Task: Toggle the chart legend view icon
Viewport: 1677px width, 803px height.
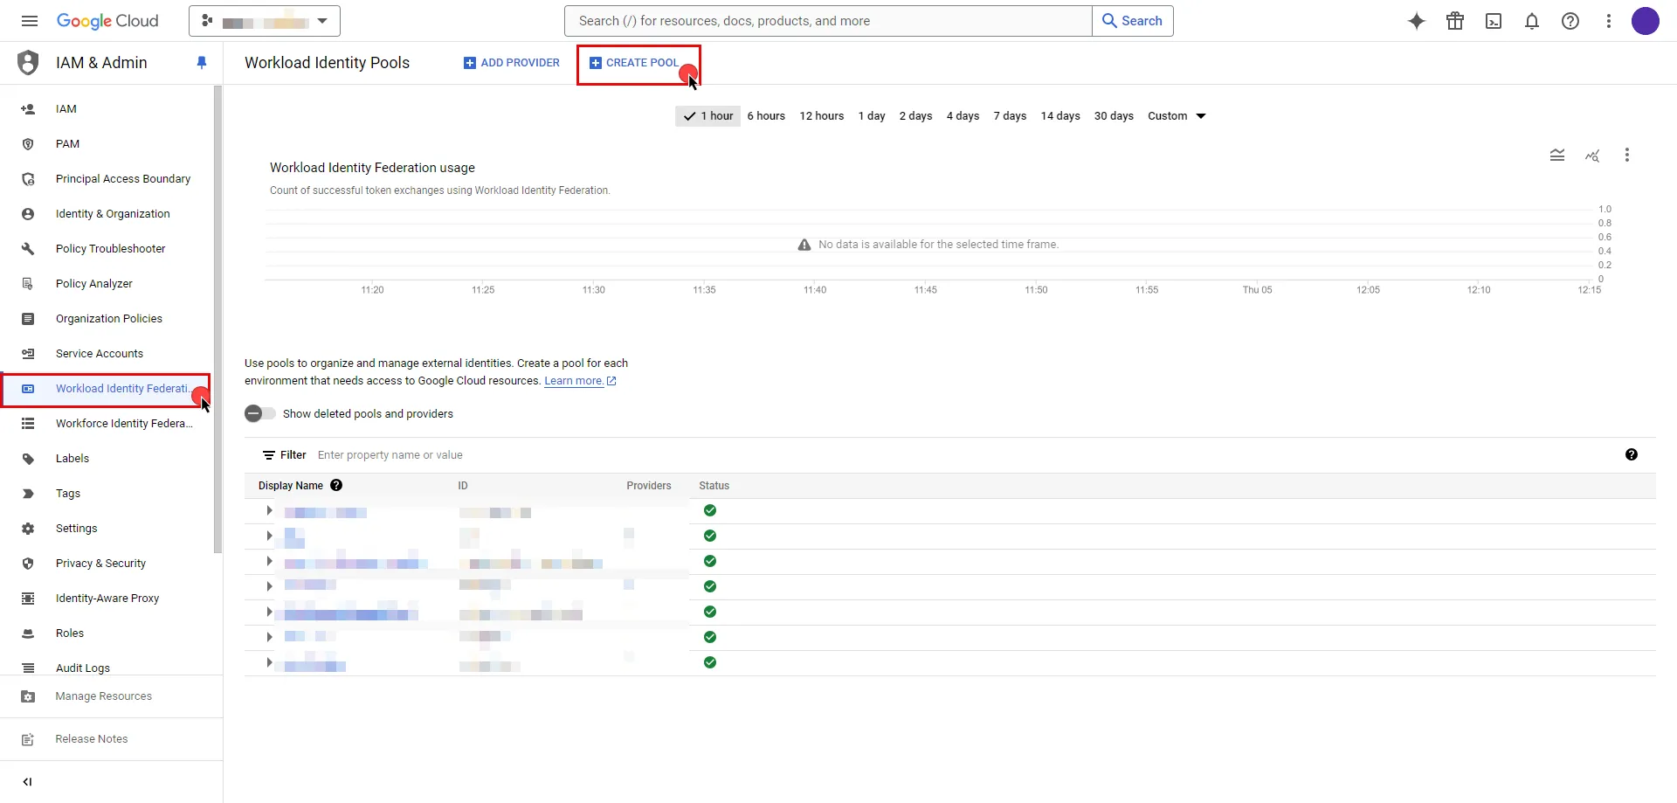Action: point(1558,155)
